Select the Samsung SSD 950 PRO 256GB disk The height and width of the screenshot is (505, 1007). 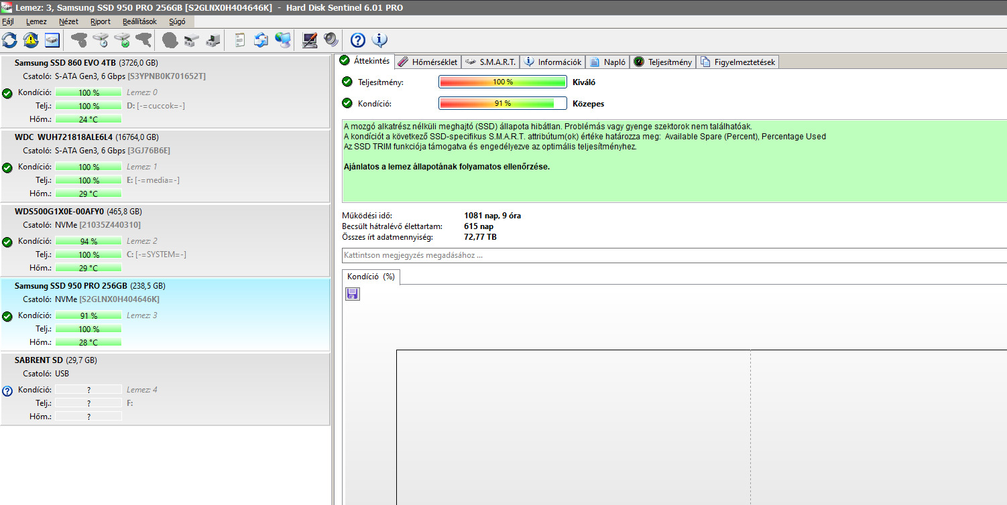click(x=165, y=315)
